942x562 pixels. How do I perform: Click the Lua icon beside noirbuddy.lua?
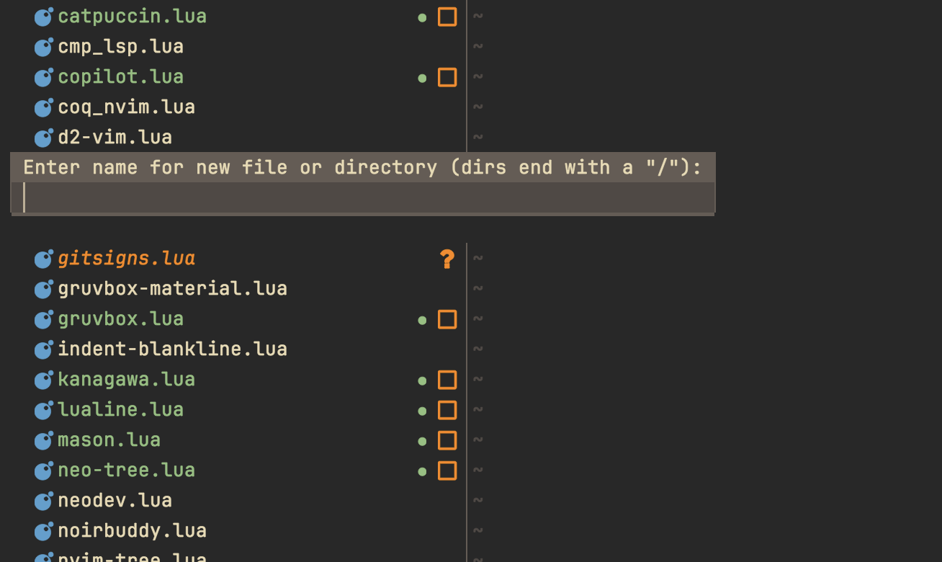point(43,531)
